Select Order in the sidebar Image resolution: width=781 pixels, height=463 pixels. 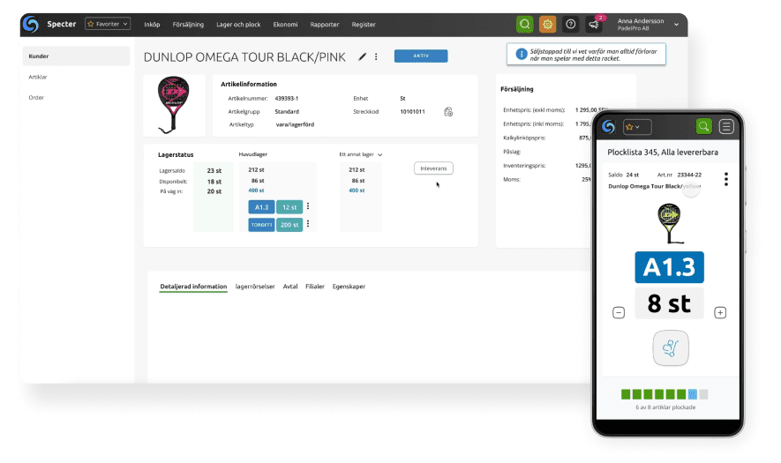point(36,98)
